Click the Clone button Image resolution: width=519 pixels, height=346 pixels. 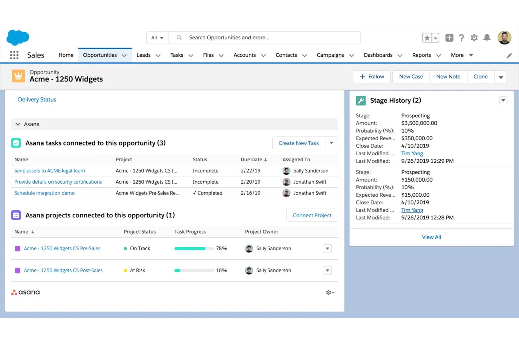pos(480,77)
